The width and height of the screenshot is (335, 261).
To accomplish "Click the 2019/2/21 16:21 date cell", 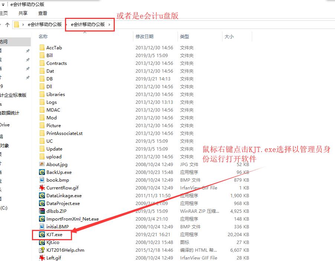I will pyautogui.click(x=153, y=235).
